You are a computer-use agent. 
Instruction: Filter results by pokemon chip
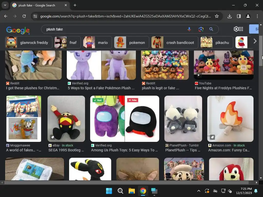point(131,43)
